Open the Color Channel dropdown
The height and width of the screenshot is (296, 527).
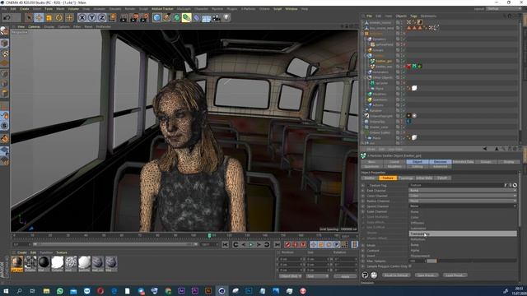[x=463, y=196]
